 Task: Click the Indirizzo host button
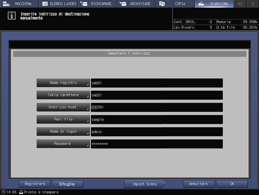(x=63, y=107)
